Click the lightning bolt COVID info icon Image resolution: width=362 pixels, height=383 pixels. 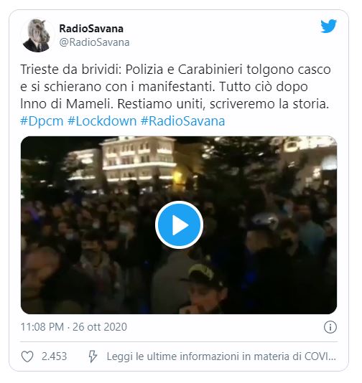point(93,356)
